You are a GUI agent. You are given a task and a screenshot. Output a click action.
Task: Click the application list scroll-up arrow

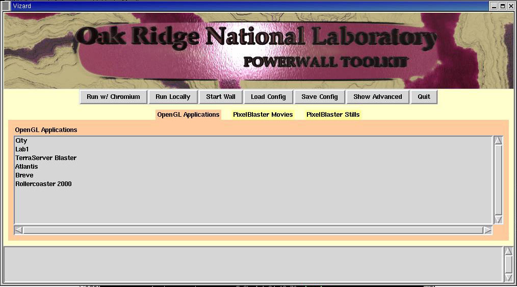[498, 141]
